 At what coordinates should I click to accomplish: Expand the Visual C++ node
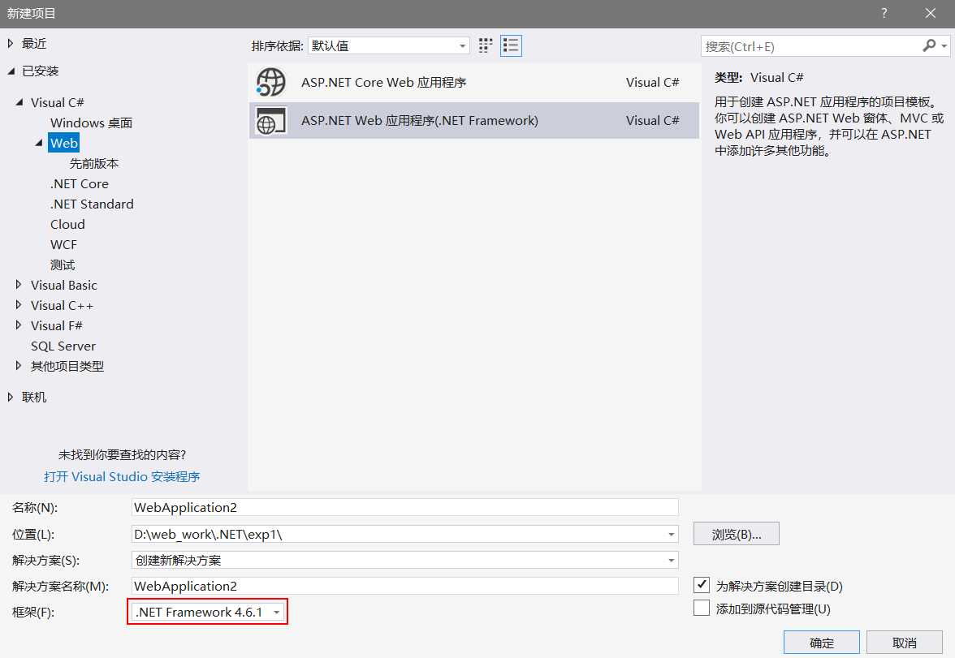18,304
